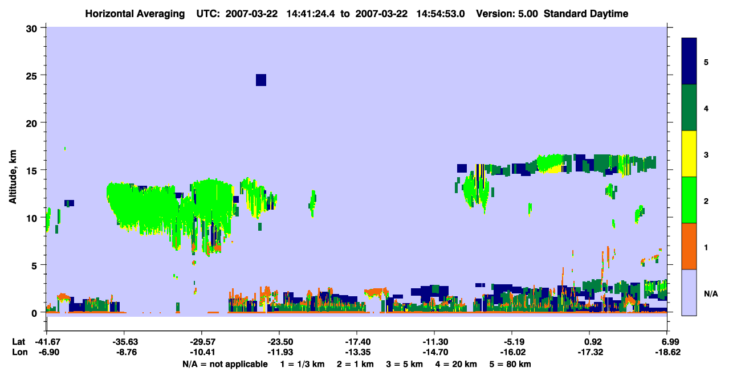This screenshot has height=380, width=741.
Task: Click latitude value '0.92'
Action: pyautogui.click(x=593, y=342)
